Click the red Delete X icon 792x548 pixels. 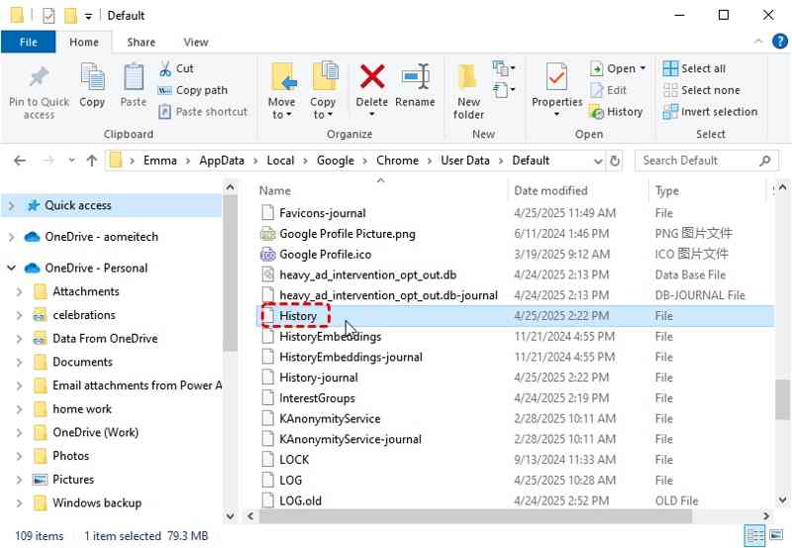click(x=372, y=76)
